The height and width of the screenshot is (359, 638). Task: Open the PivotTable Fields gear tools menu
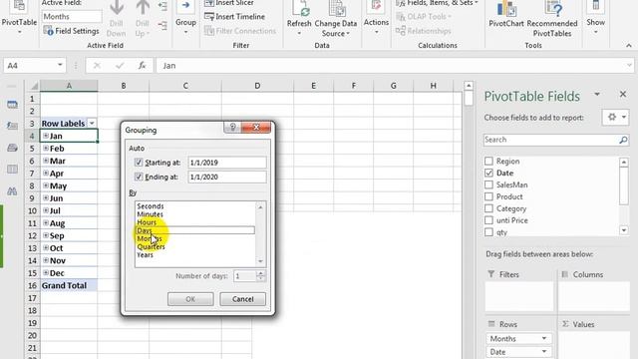click(x=616, y=118)
